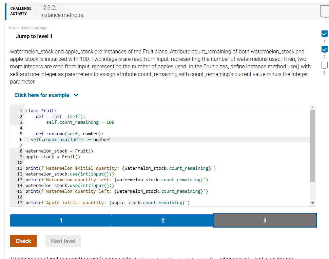This screenshot has height=259, width=329.
Task: Switch to level 1 tab
Action: tap(61, 220)
